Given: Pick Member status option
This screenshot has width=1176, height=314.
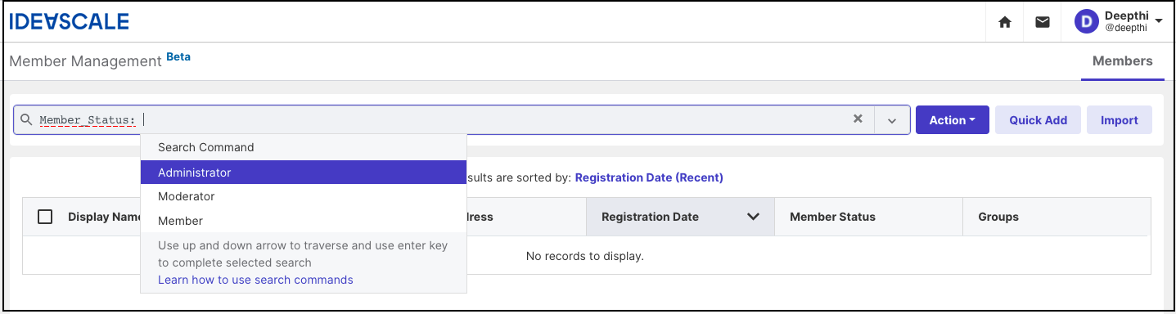Looking at the screenshot, I should click(x=304, y=221).
